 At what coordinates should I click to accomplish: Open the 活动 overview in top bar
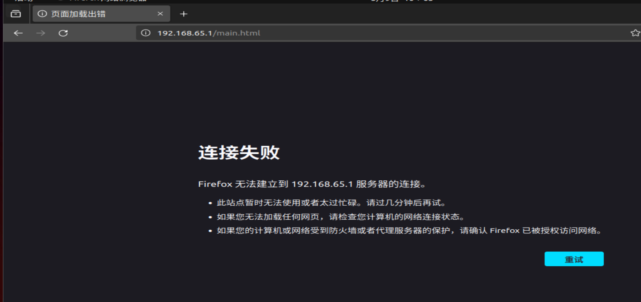click(x=23, y=1)
